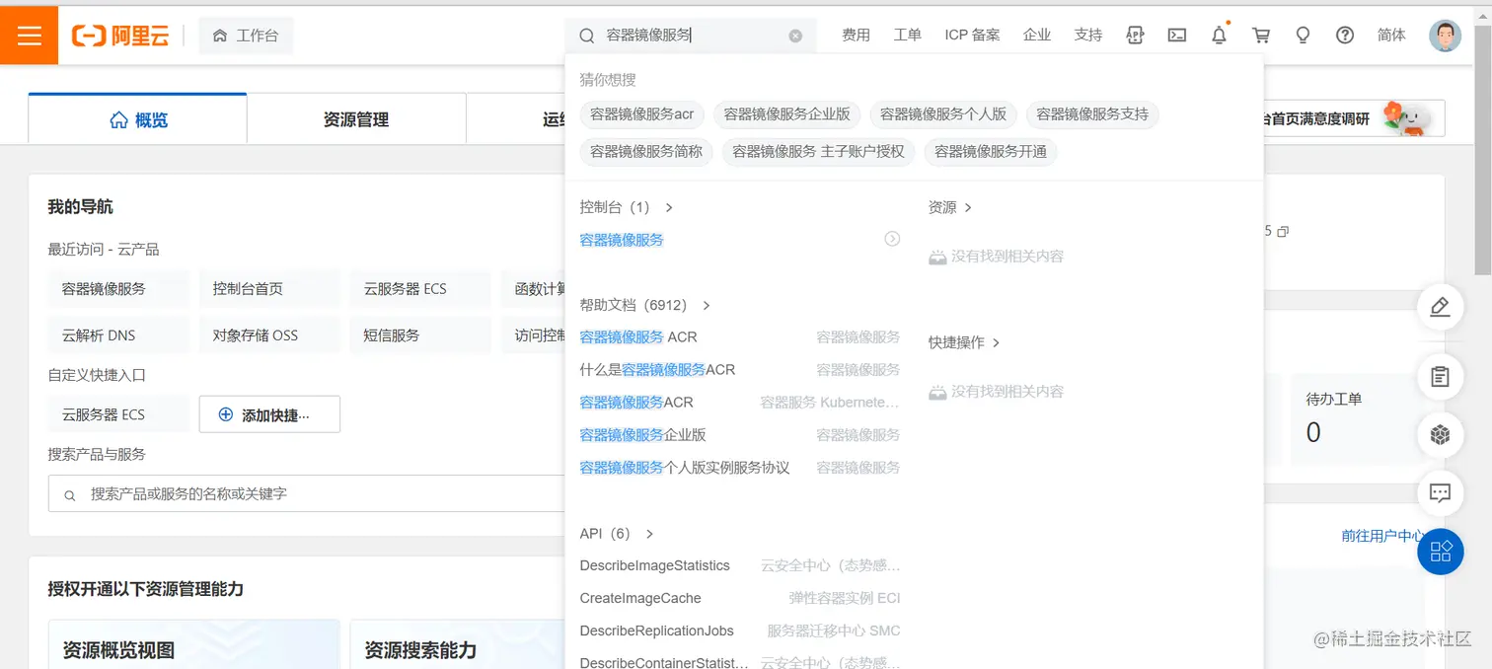The height and width of the screenshot is (669, 1492).
Task: Choose suggestion 容器镜像服务开通
Action: [991, 152]
